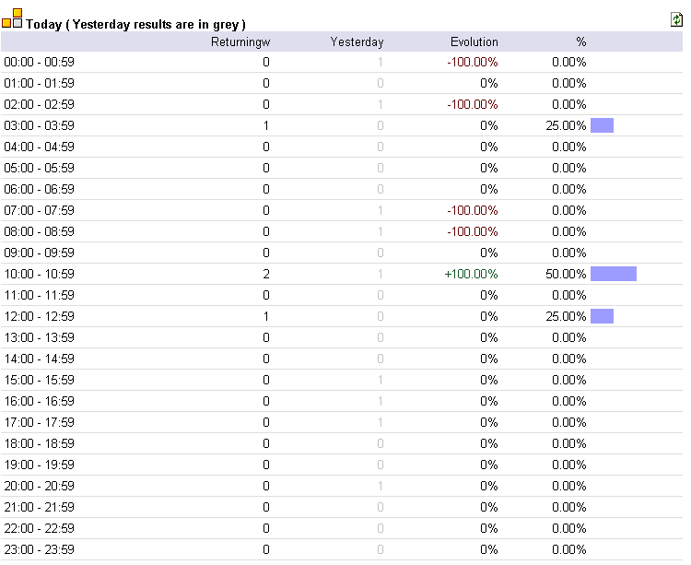The height and width of the screenshot is (565, 691).
Task: Click -100.00% in the 02:00 row
Action: tap(473, 104)
